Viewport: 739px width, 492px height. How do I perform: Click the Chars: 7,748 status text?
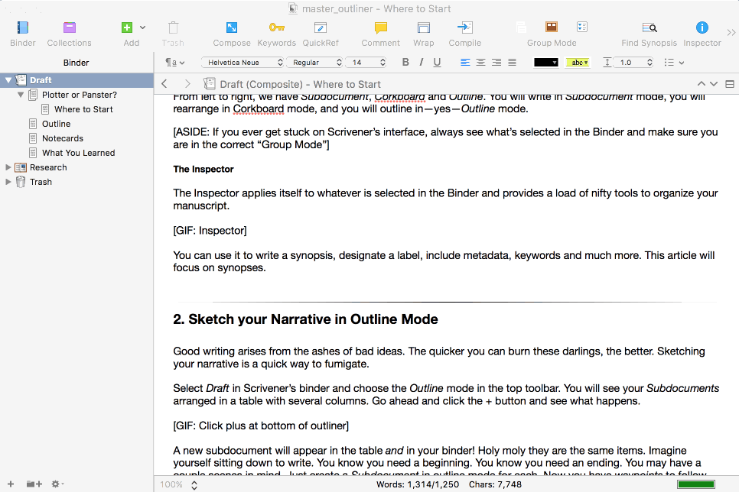pos(495,484)
